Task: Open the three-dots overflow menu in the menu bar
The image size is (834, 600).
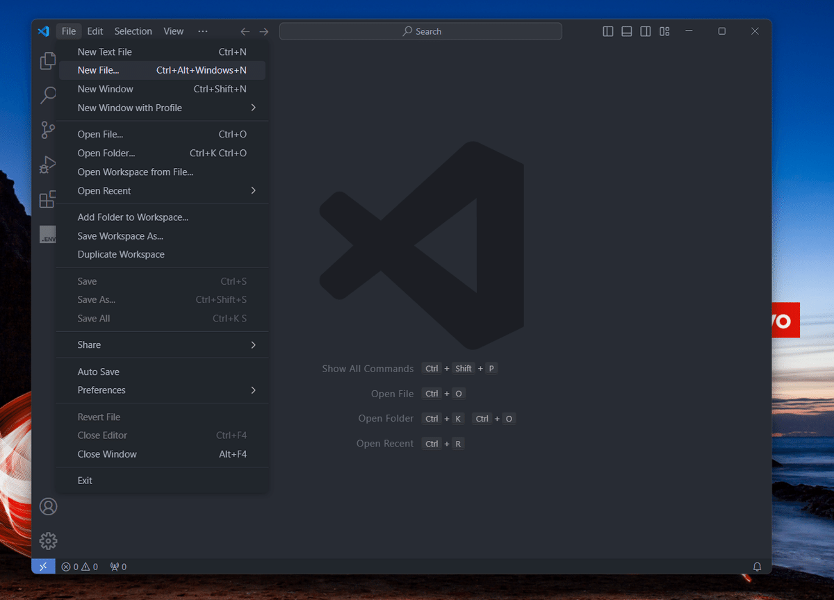Action: tap(202, 31)
